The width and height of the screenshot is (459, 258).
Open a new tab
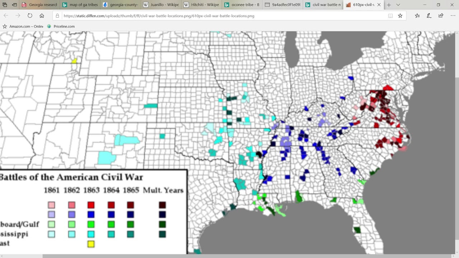click(x=389, y=5)
